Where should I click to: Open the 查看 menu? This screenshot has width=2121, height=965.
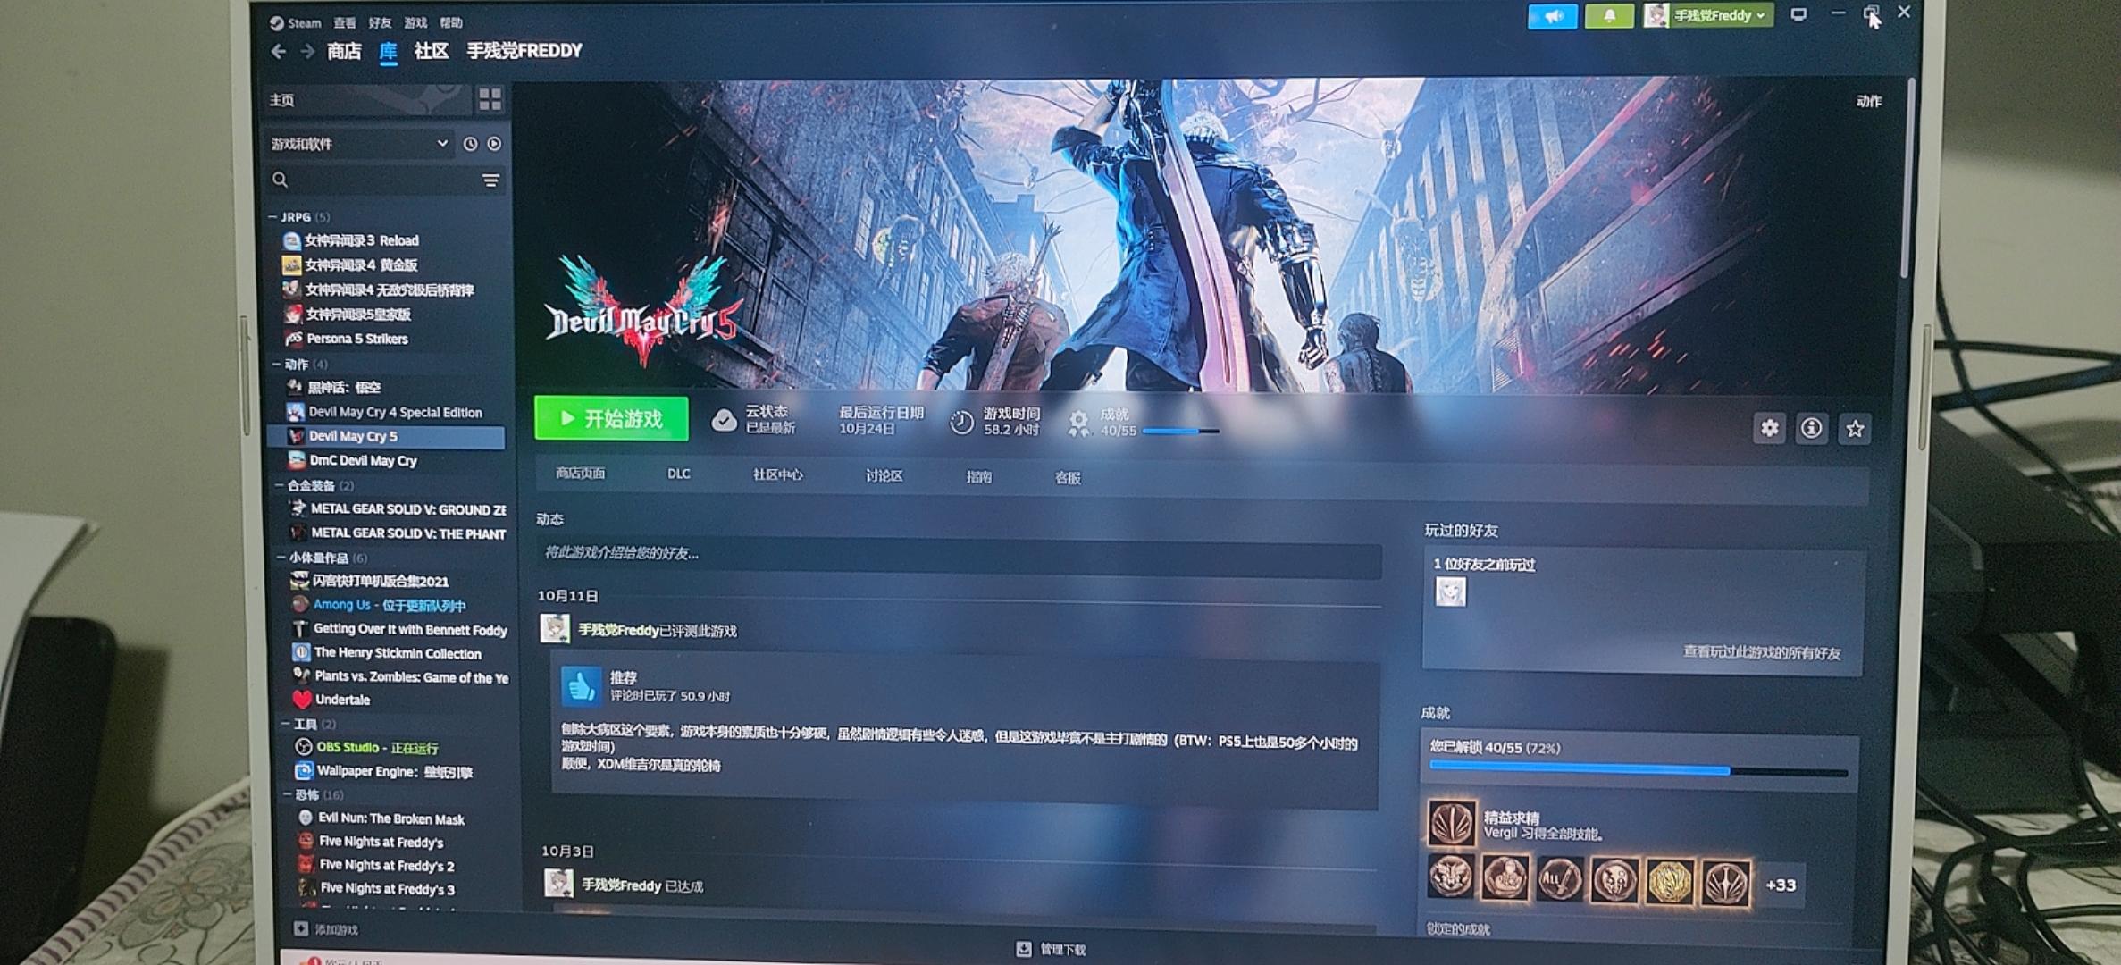pyautogui.click(x=345, y=23)
